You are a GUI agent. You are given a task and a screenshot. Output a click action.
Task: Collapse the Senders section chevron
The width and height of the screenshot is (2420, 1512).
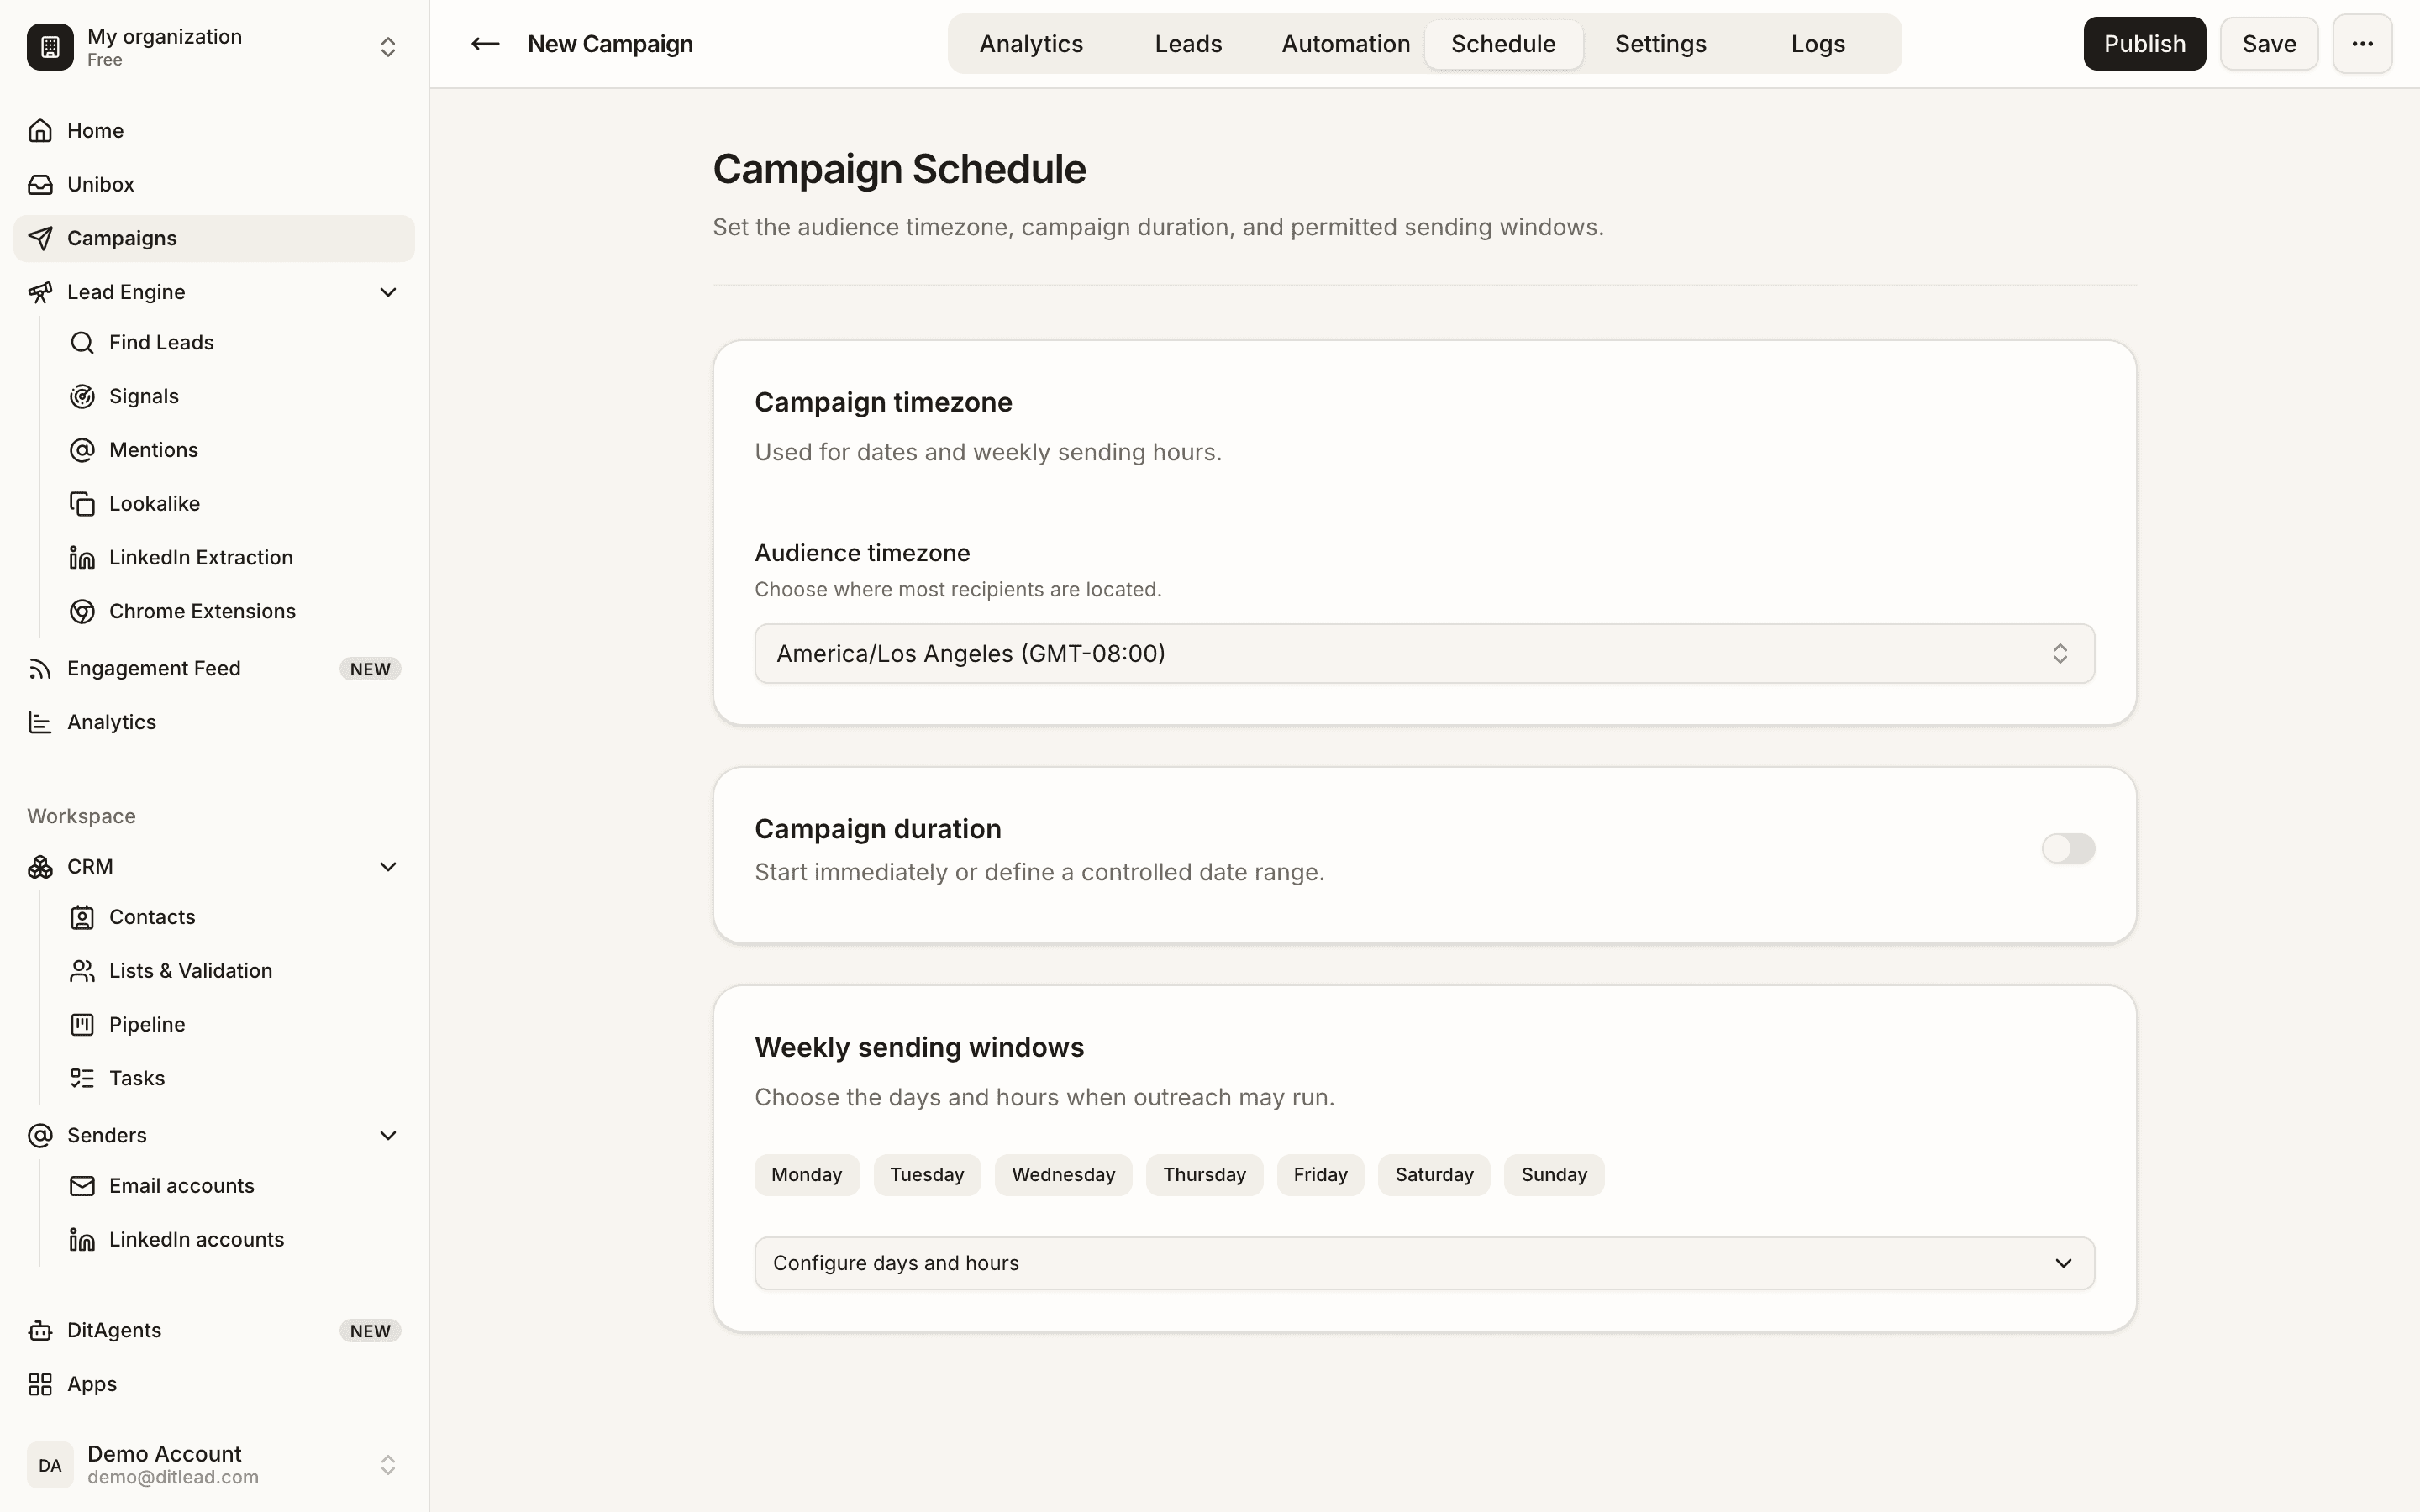point(388,1135)
